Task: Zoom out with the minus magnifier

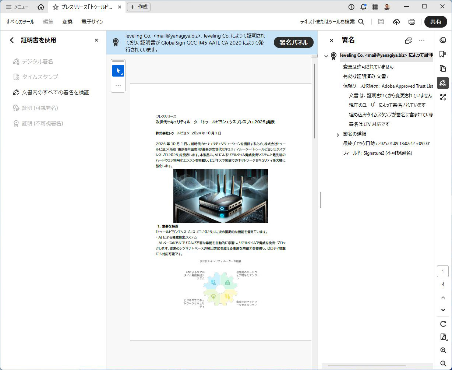Action: pos(443,363)
